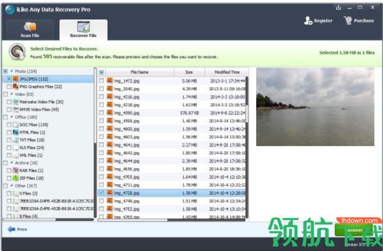
Task: Sort by Modified Time column header
Action: [227, 72]
